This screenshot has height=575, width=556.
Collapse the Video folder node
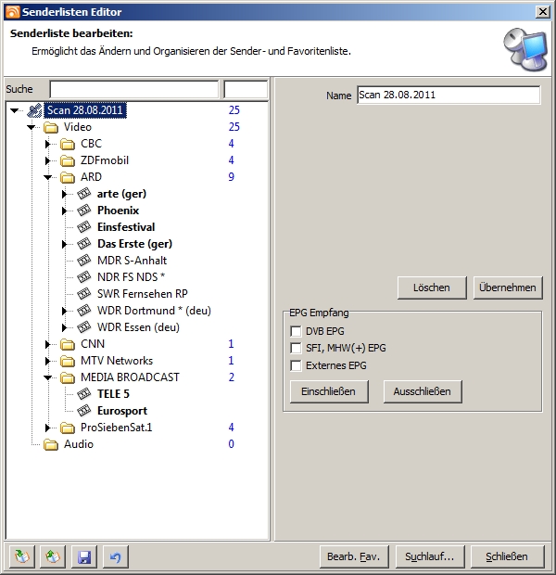tap(31, 127)
